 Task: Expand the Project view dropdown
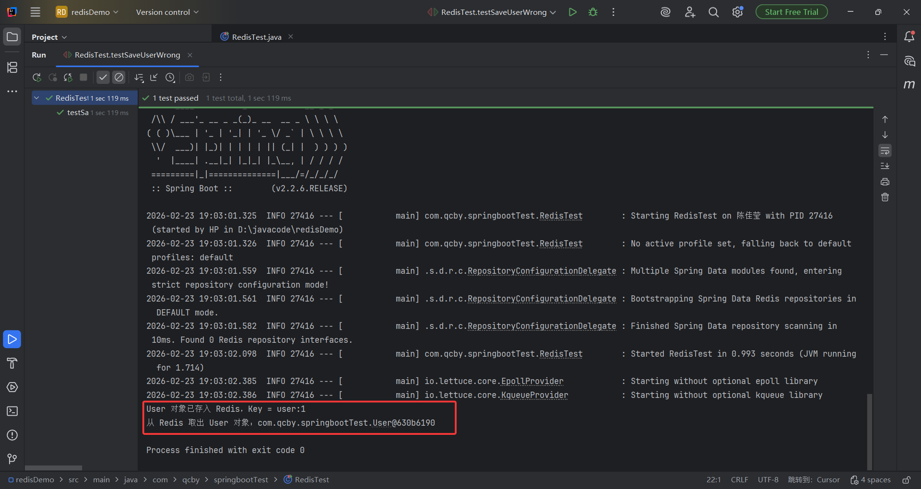(x=49, y=37)
